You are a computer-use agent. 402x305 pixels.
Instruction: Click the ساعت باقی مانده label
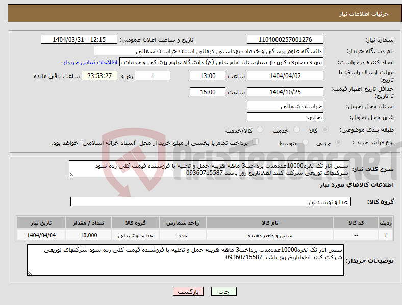point(57,76)
